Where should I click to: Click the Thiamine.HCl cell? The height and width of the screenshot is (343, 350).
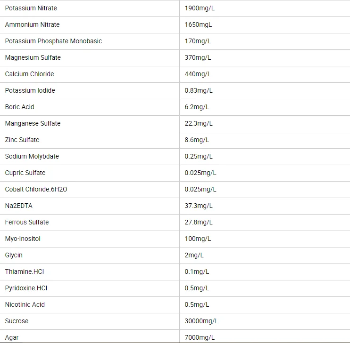pyautogui.click(x=25, y=271)
